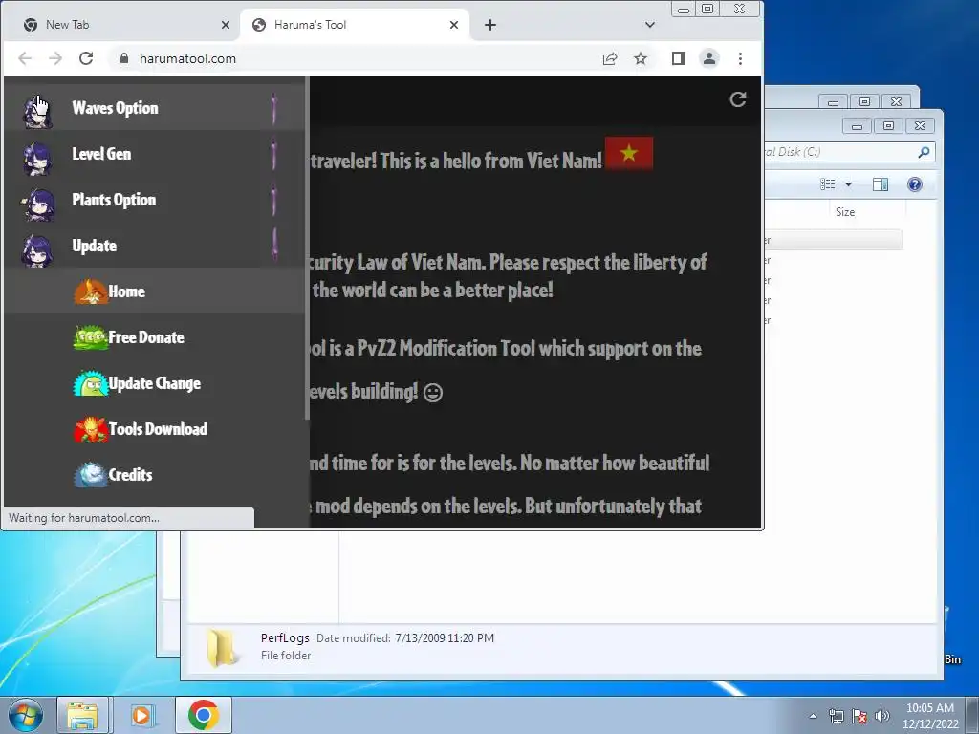Click the Level Gen character avatar icon
979x734 pixels.
click(x=37, y=158)
